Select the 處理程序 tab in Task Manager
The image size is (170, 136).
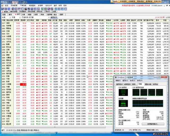[x=128, y=84]
